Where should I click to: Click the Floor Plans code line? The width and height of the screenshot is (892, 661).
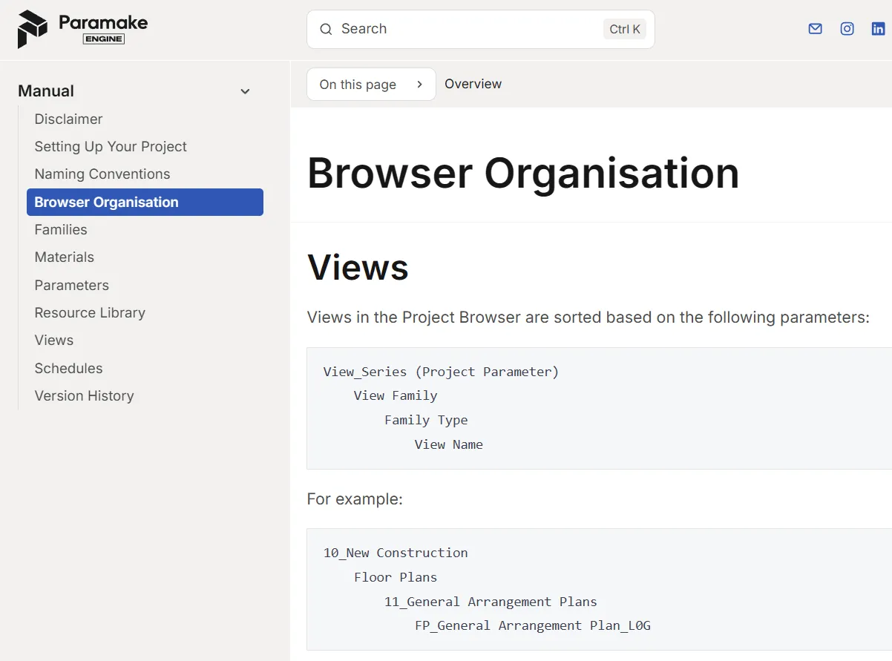pos(396,577)
